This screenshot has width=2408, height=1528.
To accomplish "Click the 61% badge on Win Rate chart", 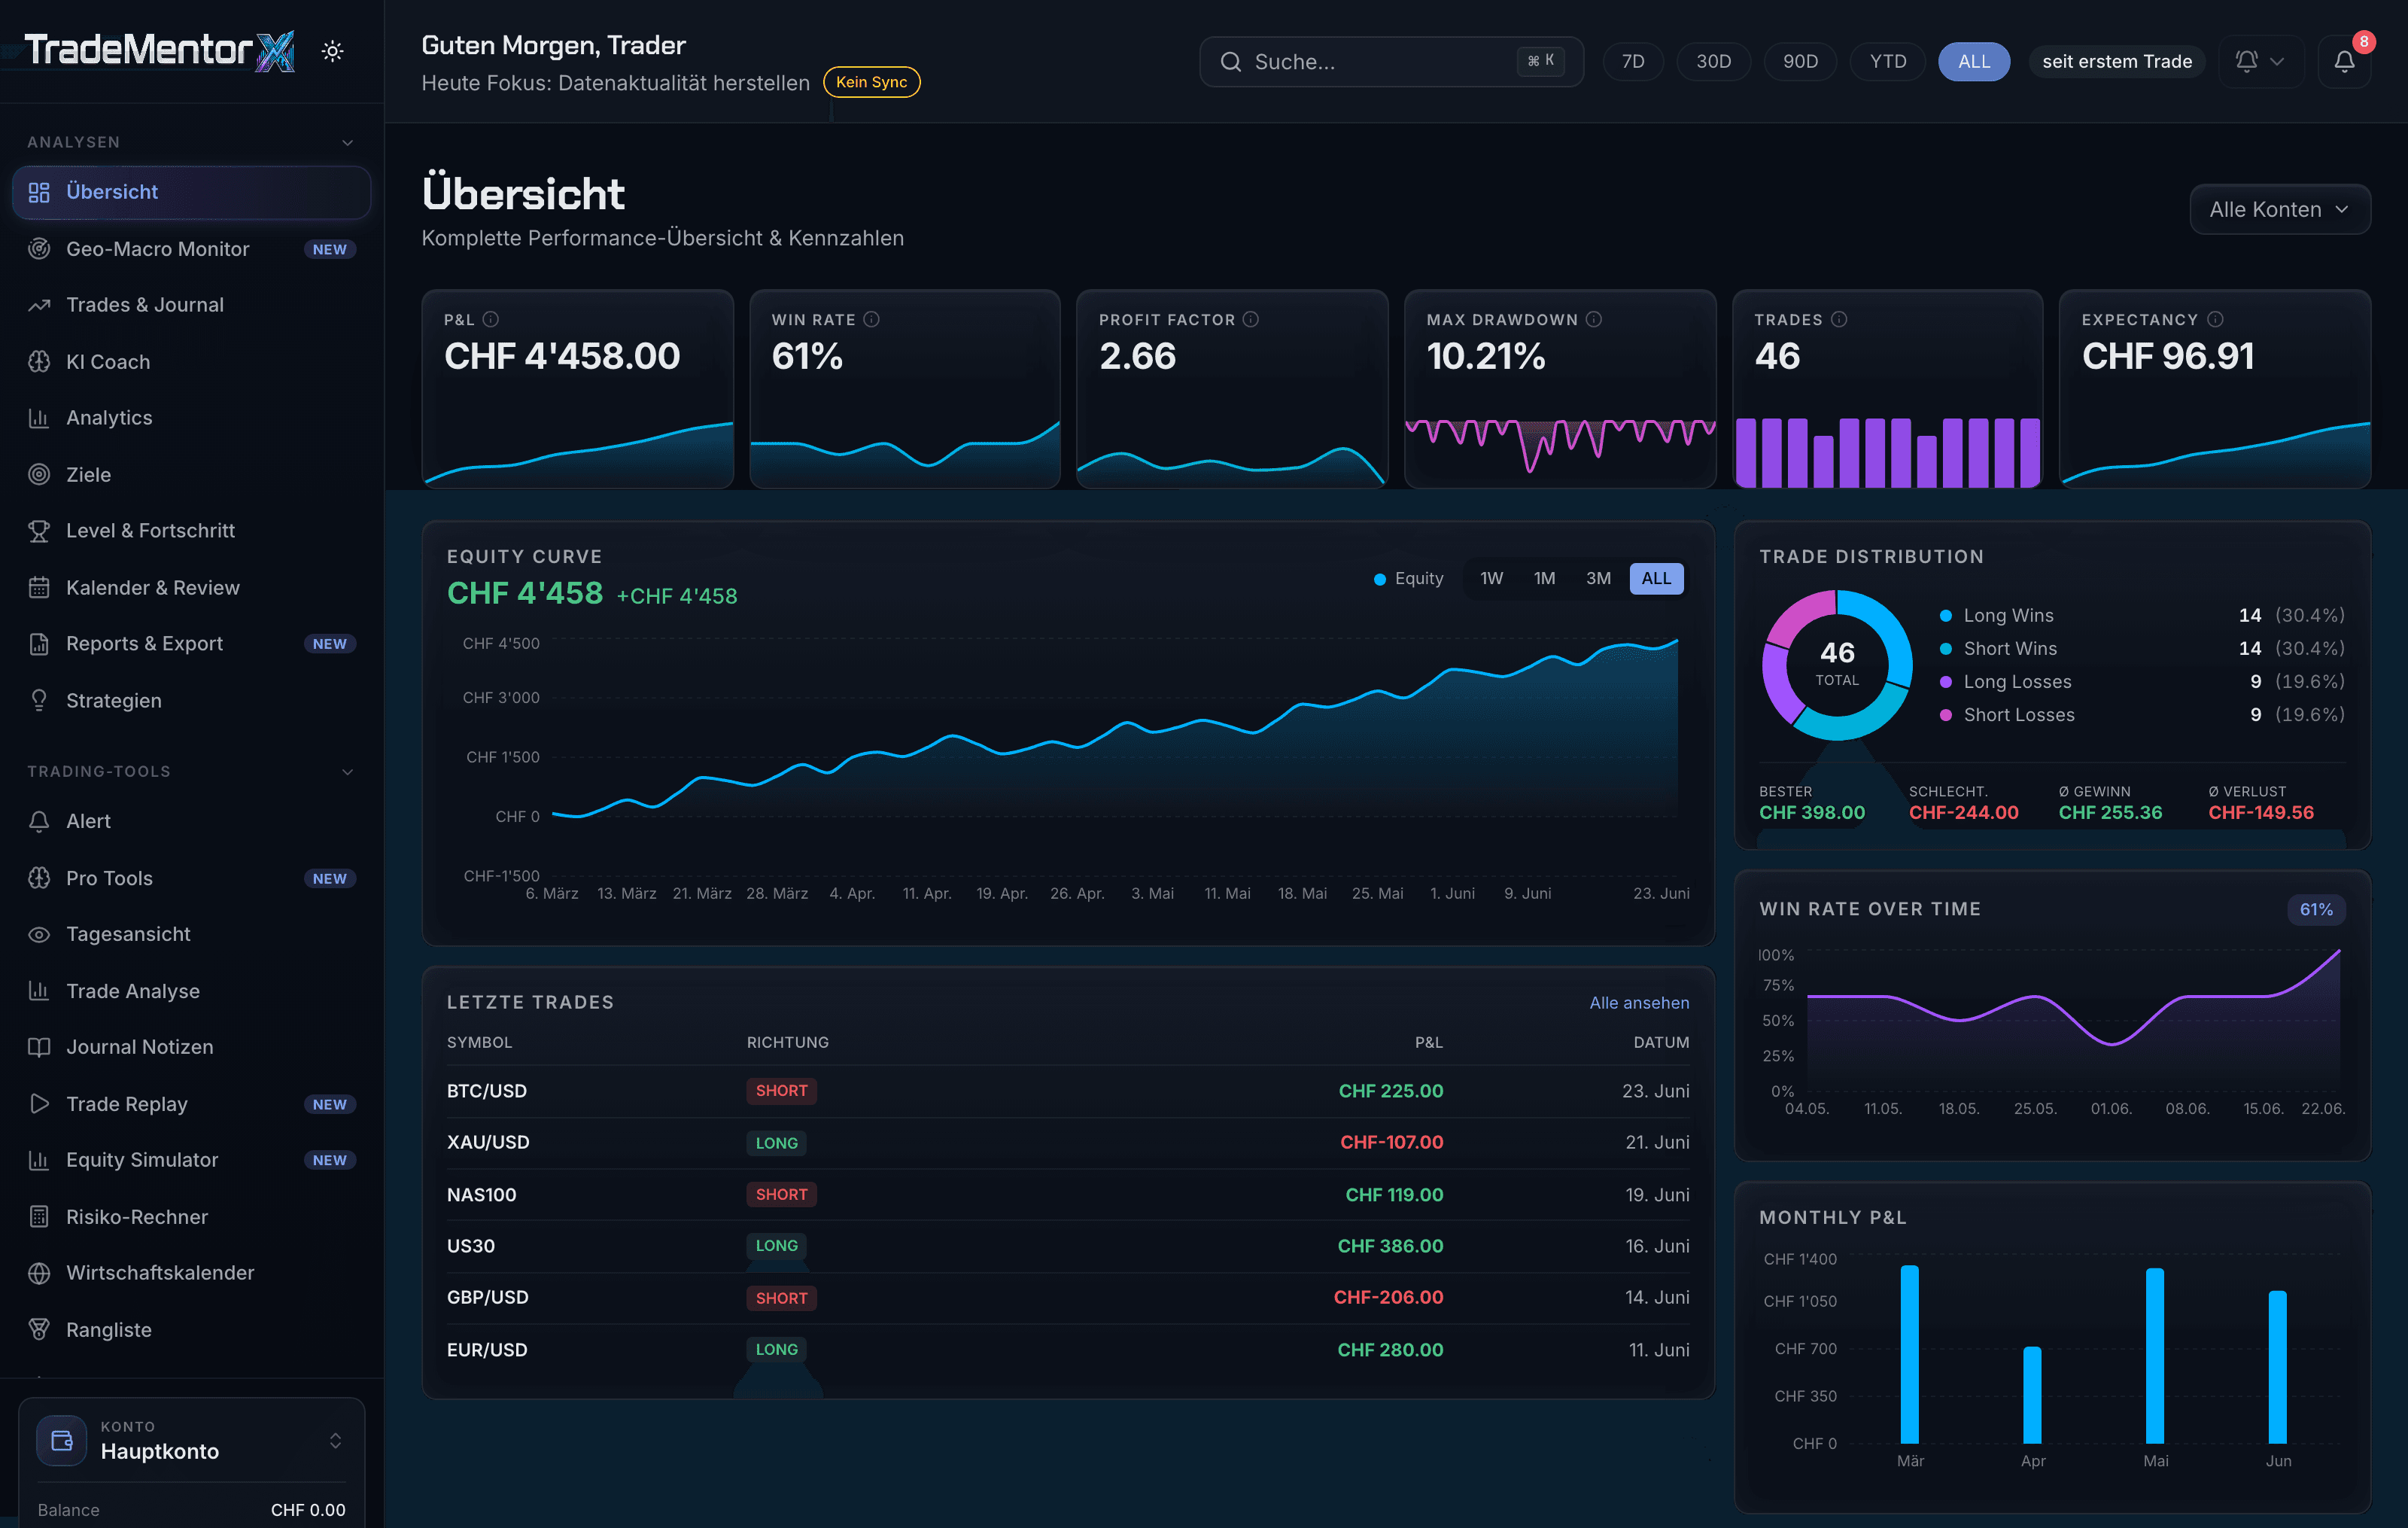I will (x=2316, y=910).
